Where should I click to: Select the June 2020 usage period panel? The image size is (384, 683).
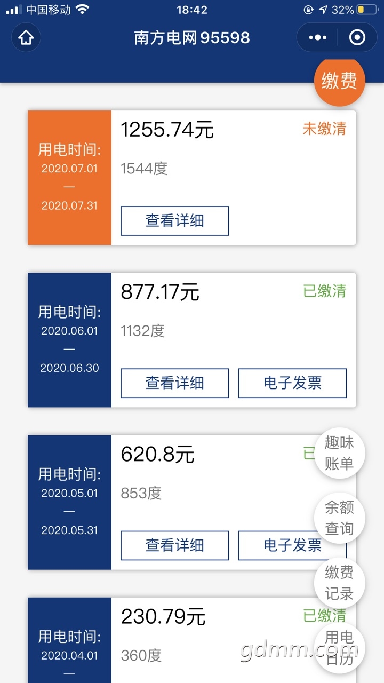click(x=69, y=340)
